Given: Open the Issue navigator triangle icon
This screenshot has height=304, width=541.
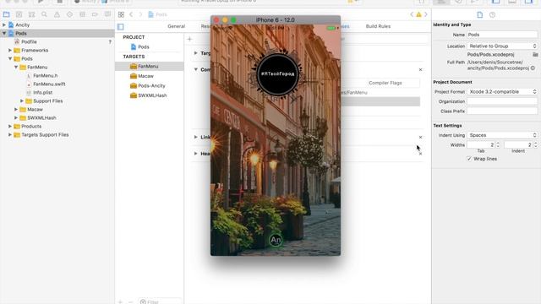Looking at the screenshot, I should 57,14.
